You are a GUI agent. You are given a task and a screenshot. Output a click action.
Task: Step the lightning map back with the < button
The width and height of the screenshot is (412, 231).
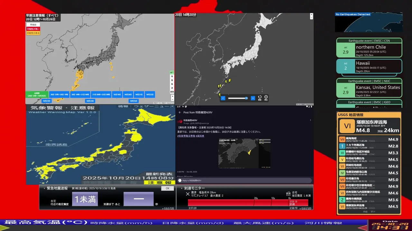pyautogui.click(x=223, y=98)
